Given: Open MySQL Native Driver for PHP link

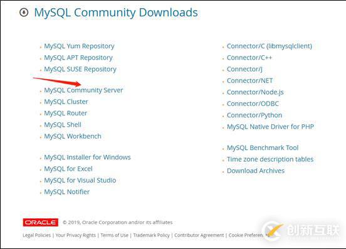Looking at the screenshot, I should [x=271, y=127].
